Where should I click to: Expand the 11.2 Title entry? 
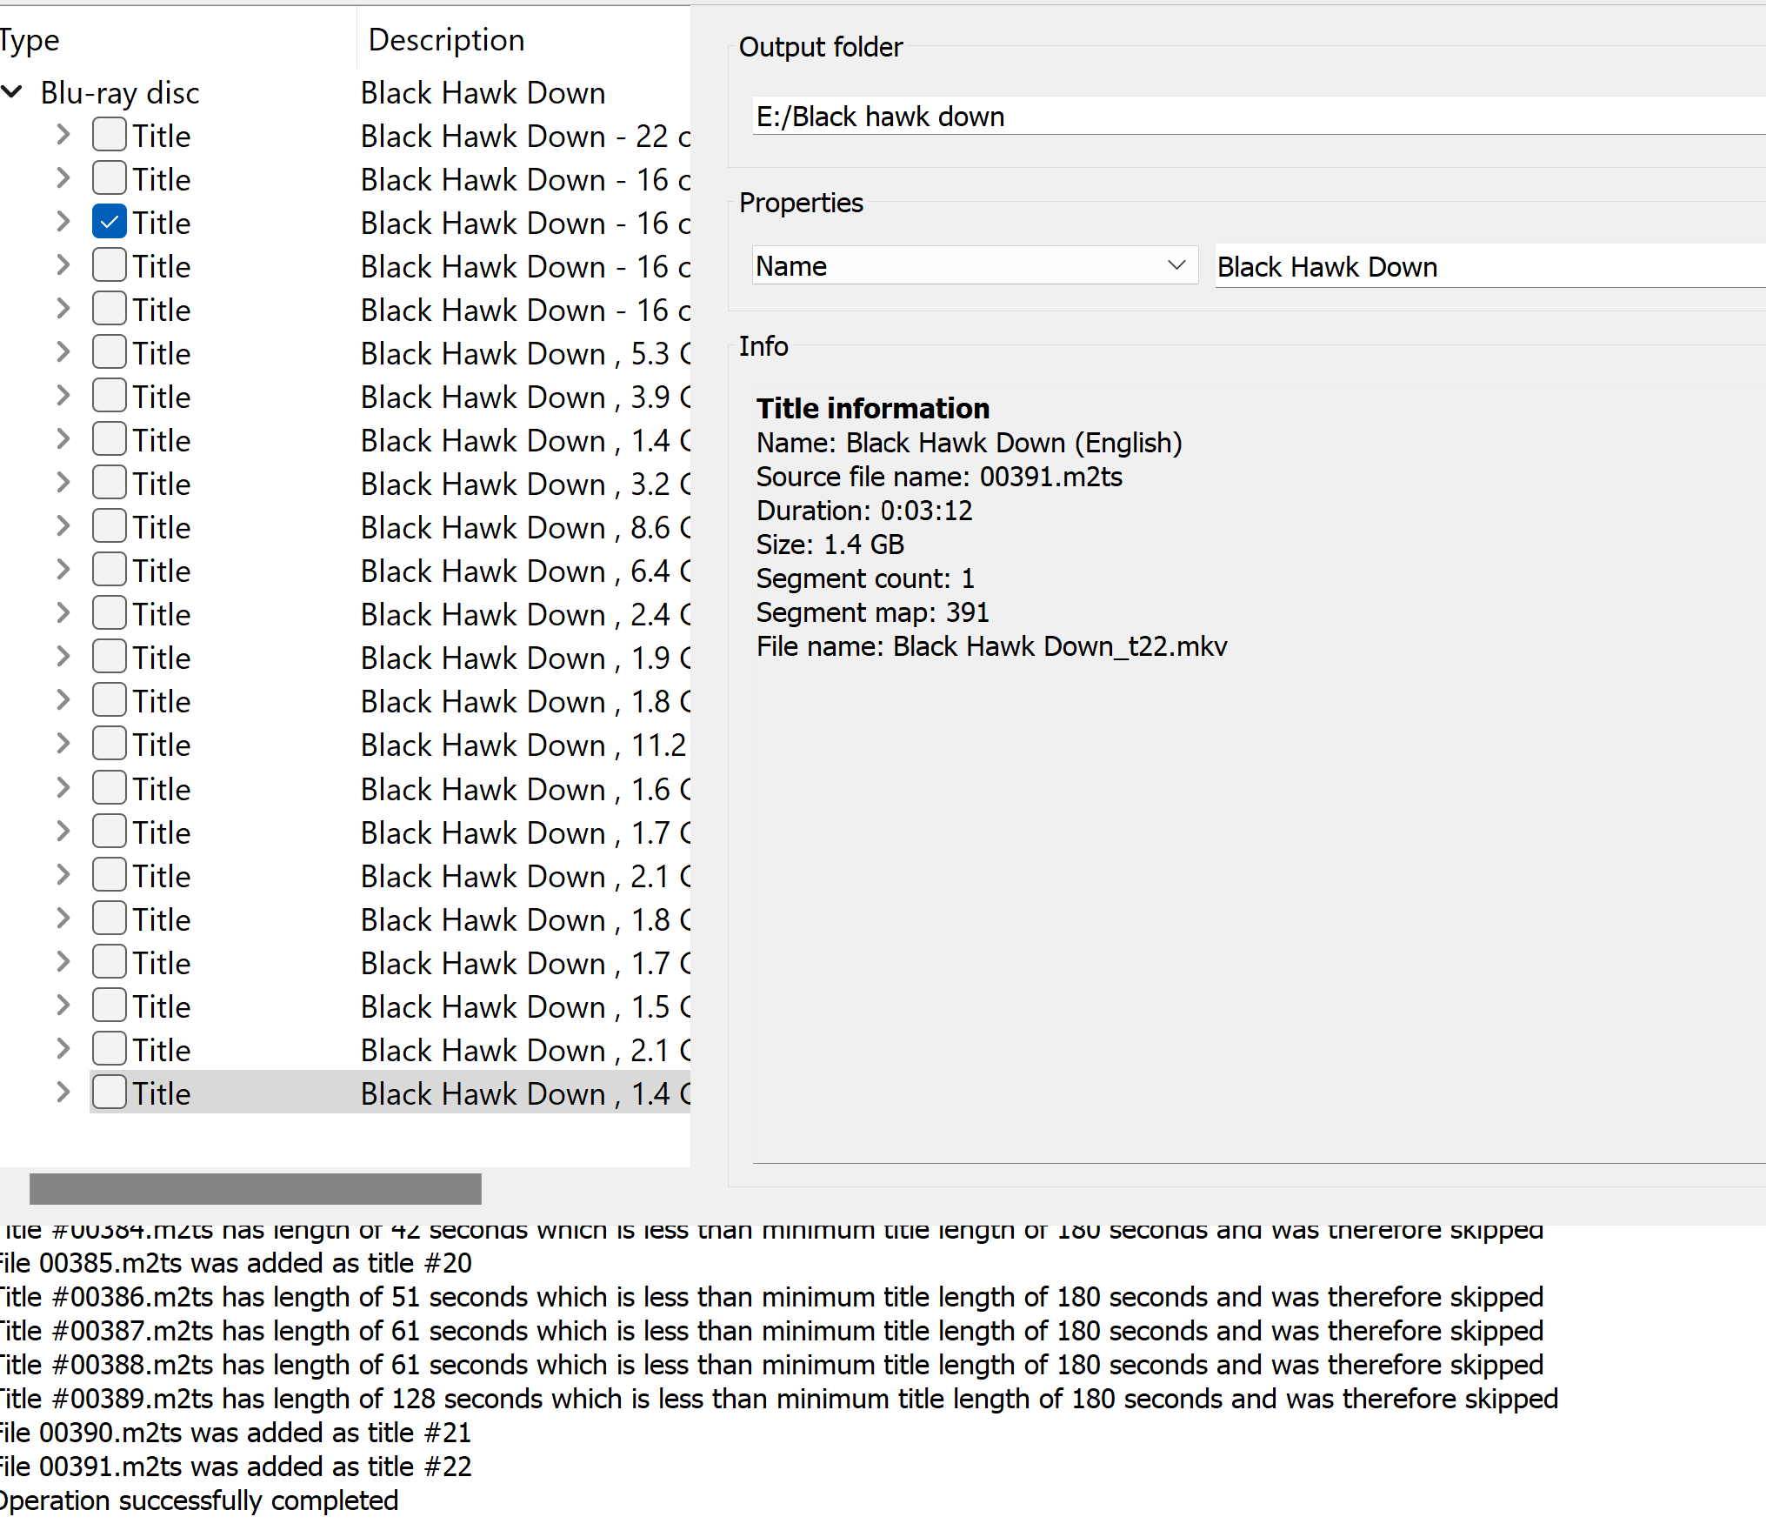coord(63,744)
